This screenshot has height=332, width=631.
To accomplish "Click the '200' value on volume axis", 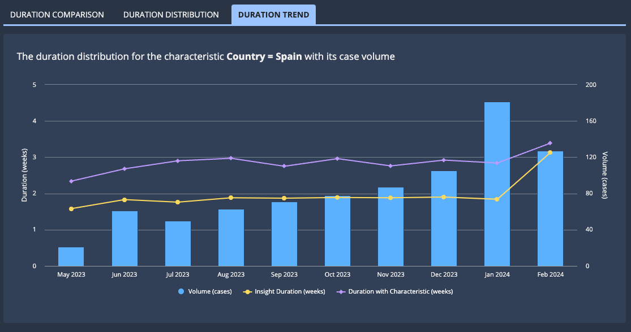I will click(x=591, y=85).
